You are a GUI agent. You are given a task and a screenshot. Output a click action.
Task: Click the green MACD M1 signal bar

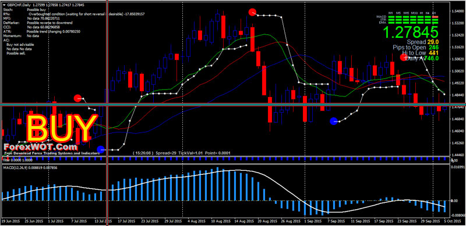[x=391, y=17]
